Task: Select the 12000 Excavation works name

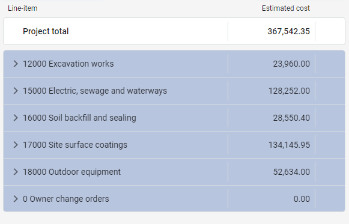Action: click(x=68, y=64)
